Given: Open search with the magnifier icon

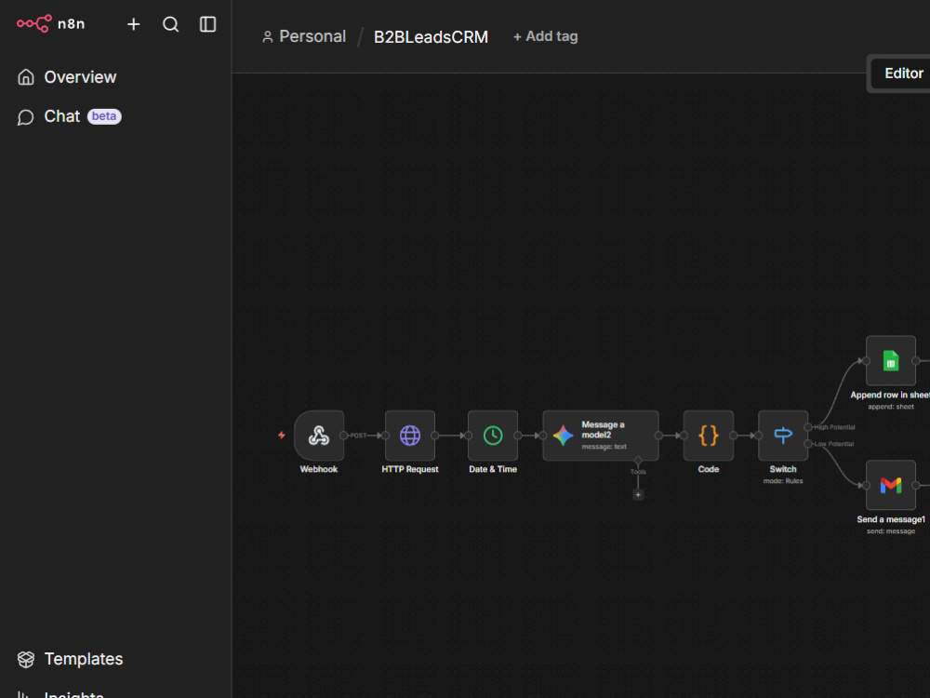Looking at the screenshot, I should pyautogui.click(x=171, y=24).
